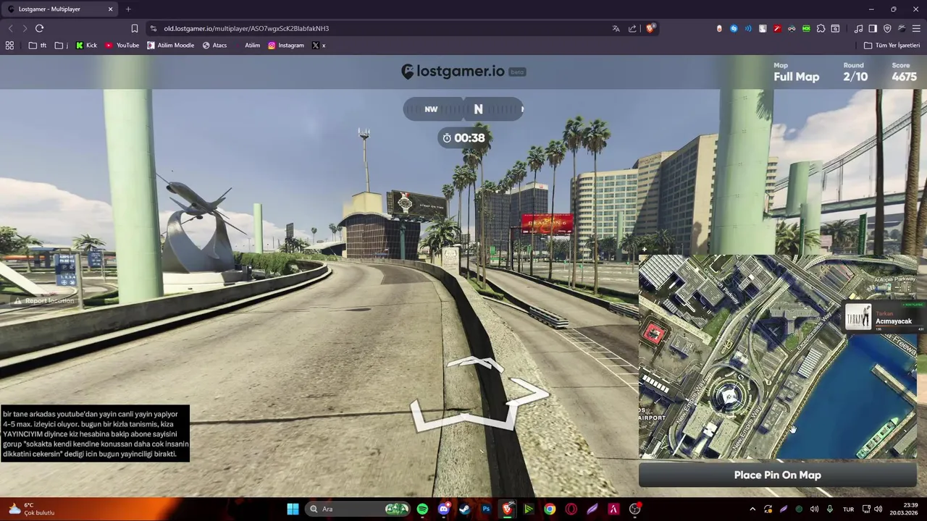Click the lostgamer.io logo
The width and height of the screenshot is (927, 521).
click(453, 71)
